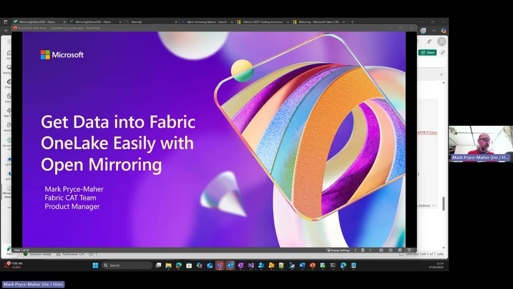Image resolution: width=513 pixels, height=289 pixels.
Task: Switch to the New tab browser tab
Action: tap(151, 22)
